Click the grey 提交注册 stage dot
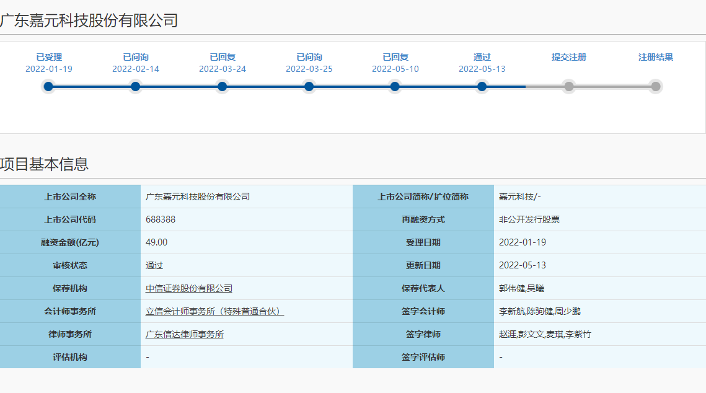Viewport: 706px width, 393px height. (x=568, y=87)
